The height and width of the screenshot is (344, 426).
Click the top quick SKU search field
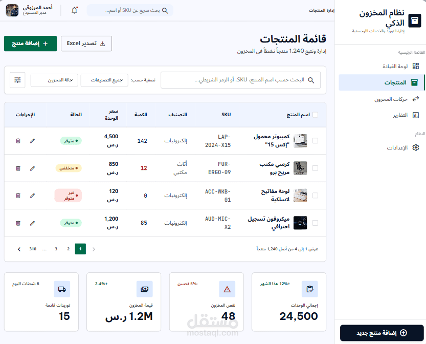[130, 10]
